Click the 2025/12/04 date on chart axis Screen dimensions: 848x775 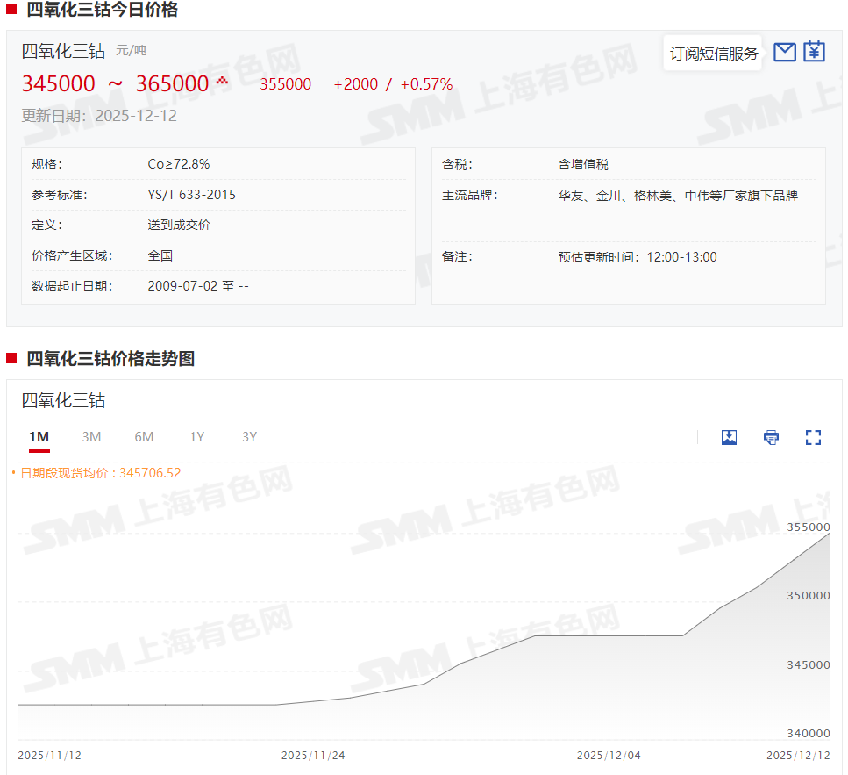pyautogui.click(x=608, y=756)
